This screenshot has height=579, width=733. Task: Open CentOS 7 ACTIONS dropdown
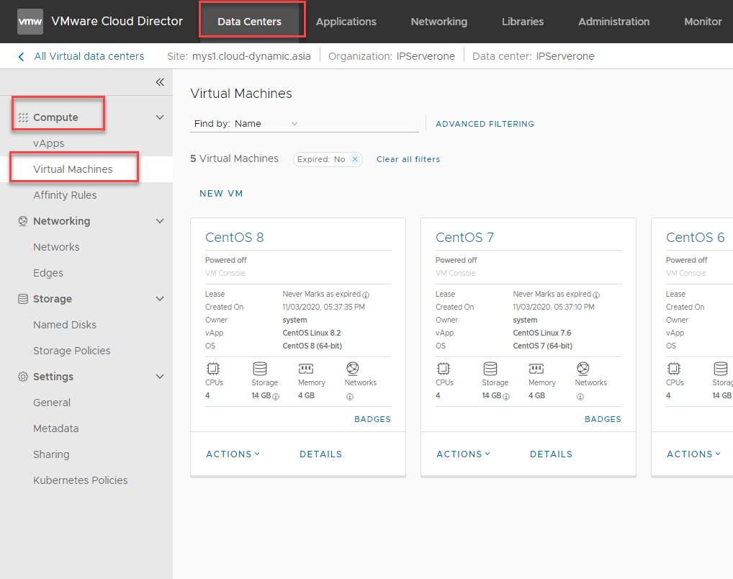(463, 454)
